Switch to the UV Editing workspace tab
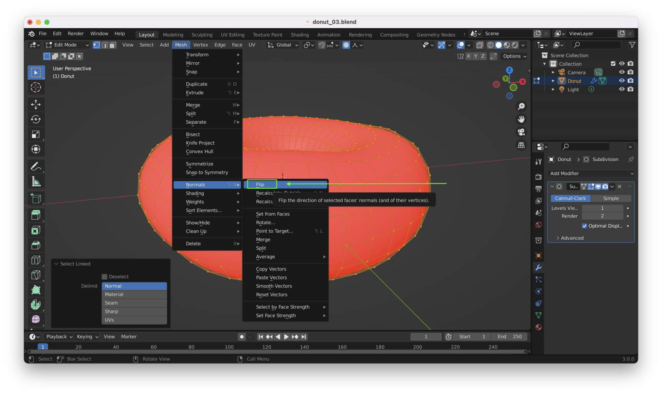Screen dimensions: 662x395 pyautogui.click(x=232, y=35)
